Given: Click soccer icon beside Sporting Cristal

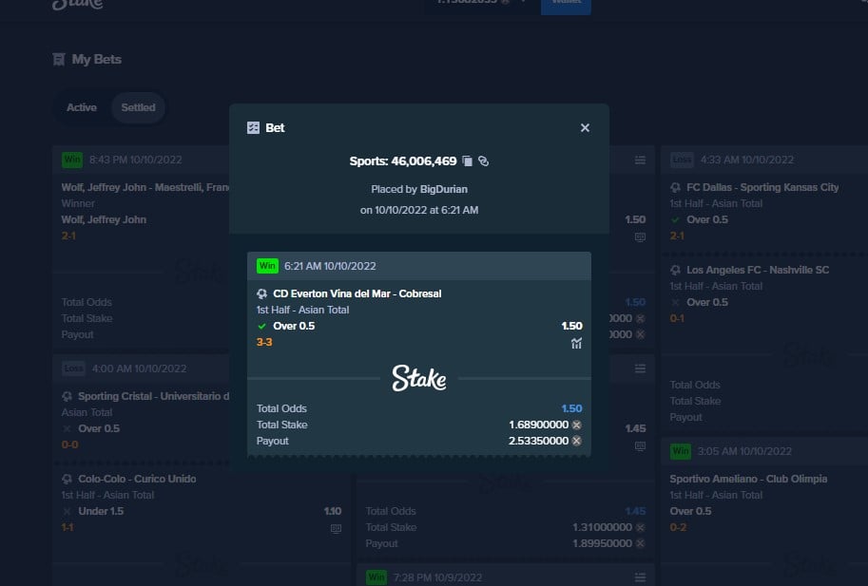Looking at the screenshot, I should coord(67,396).
